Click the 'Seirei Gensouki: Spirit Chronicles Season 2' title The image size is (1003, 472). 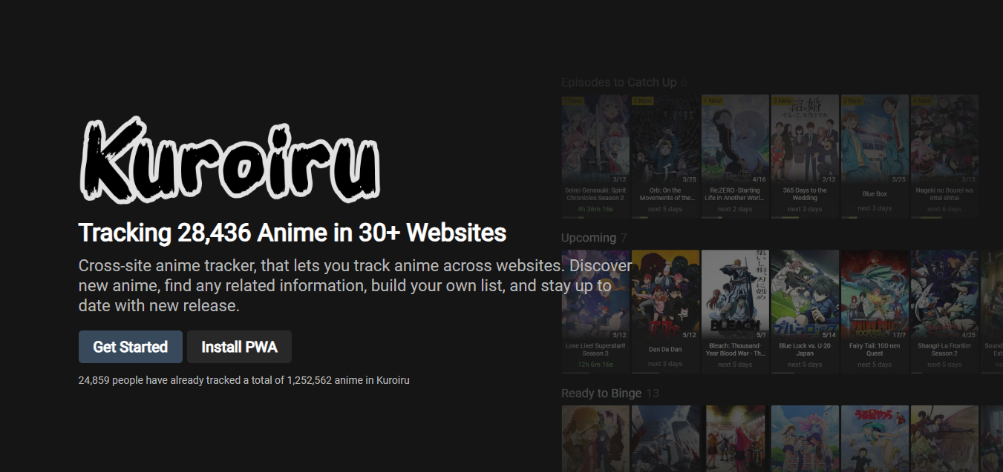pyautogui.click(x=595, y=194)
